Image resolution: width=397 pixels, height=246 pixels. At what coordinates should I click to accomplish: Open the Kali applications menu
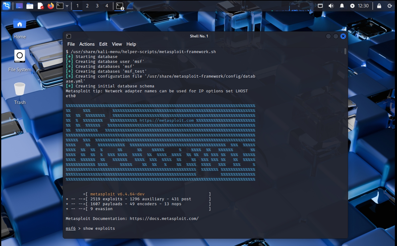[6, 6]
